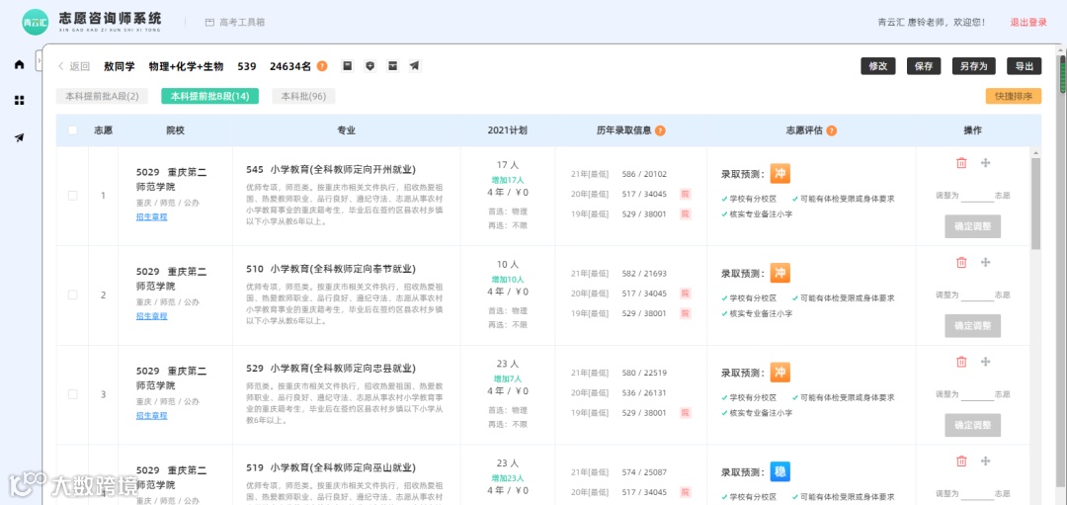Click the 修改 button
The height and width of the screenshot is (505, 1067).
coord(878,66)
